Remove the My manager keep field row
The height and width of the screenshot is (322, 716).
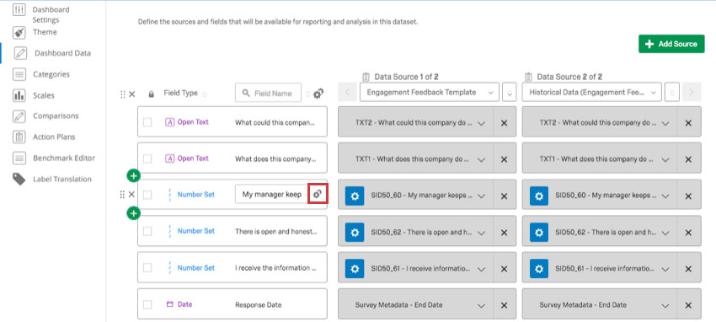pos(131,195)
